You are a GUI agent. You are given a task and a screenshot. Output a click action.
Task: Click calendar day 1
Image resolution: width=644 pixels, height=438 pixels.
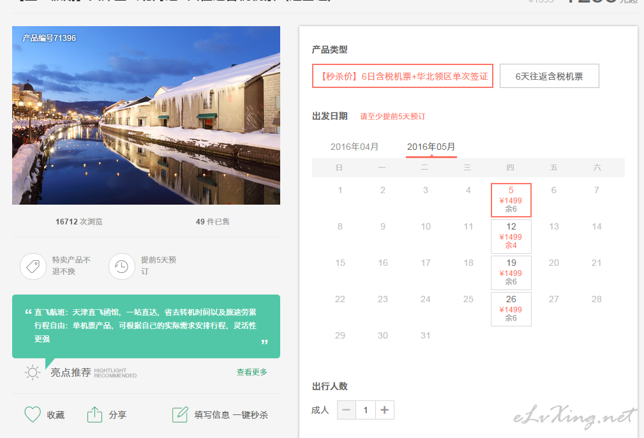(x=340, y=190)
